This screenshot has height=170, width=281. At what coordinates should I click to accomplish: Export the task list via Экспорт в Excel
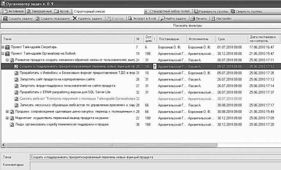pos(142,19)
